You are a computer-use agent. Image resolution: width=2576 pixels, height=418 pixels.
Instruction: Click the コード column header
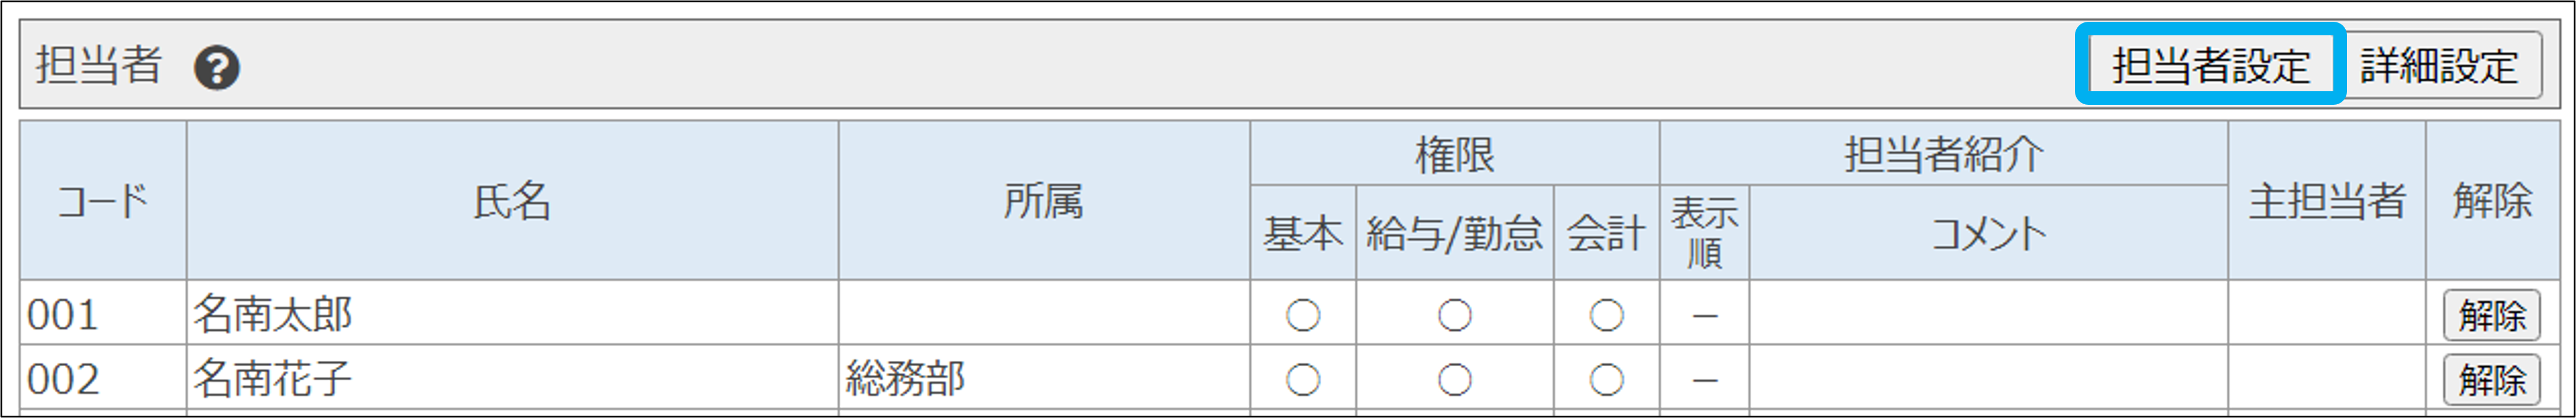[102, 201]
